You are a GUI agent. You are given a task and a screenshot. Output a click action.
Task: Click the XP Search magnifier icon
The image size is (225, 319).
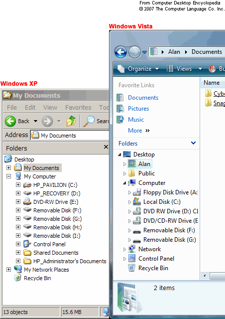[89, 121]
